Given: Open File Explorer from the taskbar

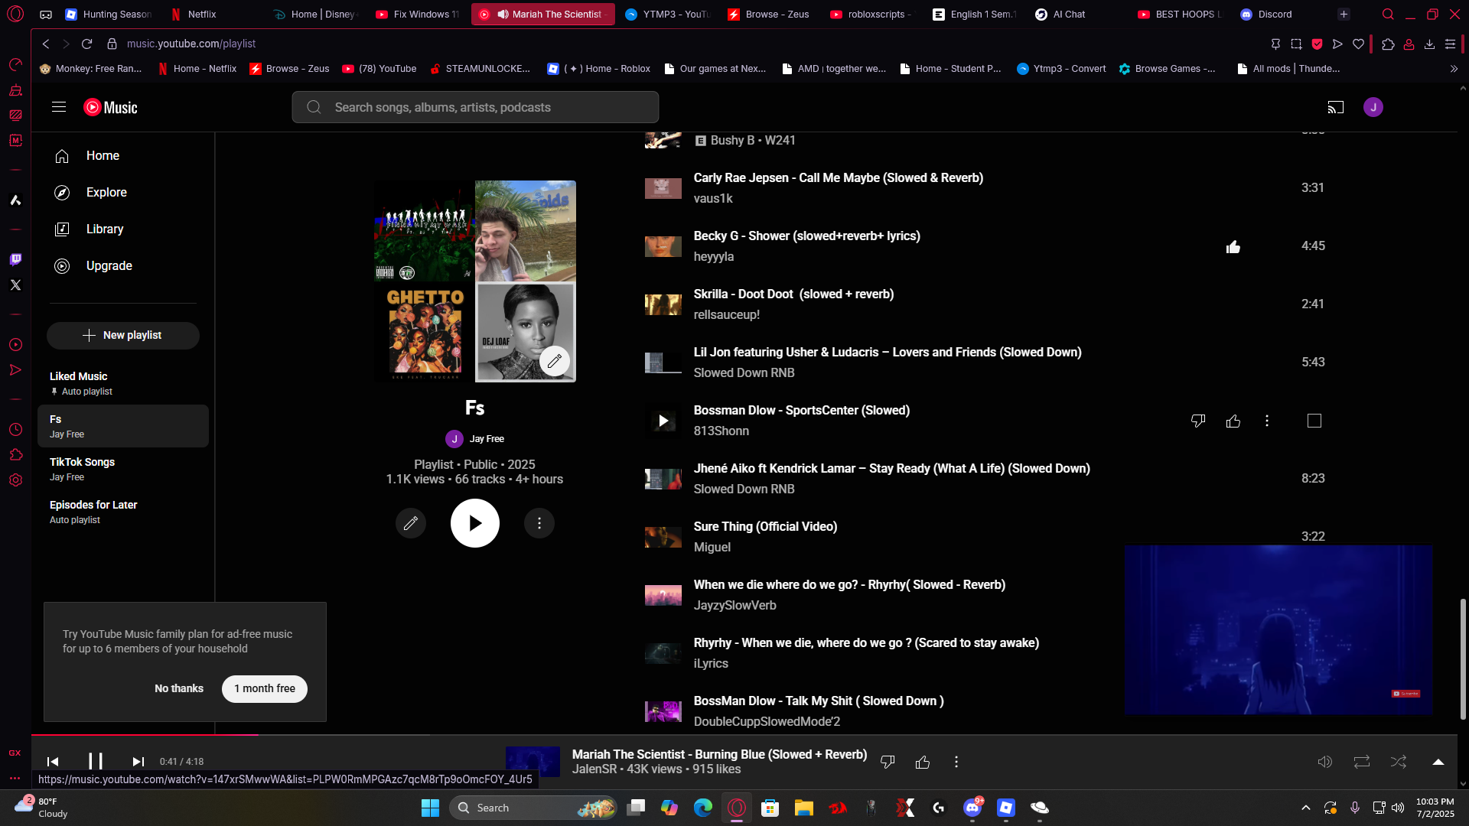Looking at the screenshot, I should coord(803,808).
